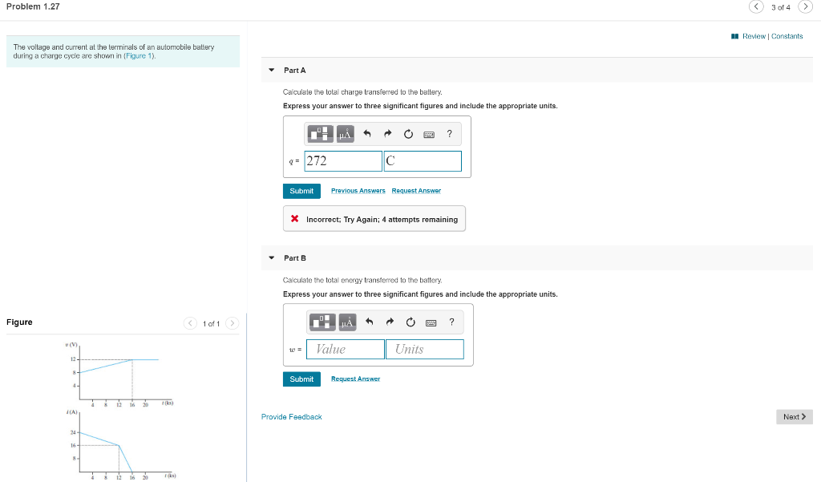Viewport: 821px width, 482px height.
Task: Go to previous problem arrow at top
Action: [756, 6]
